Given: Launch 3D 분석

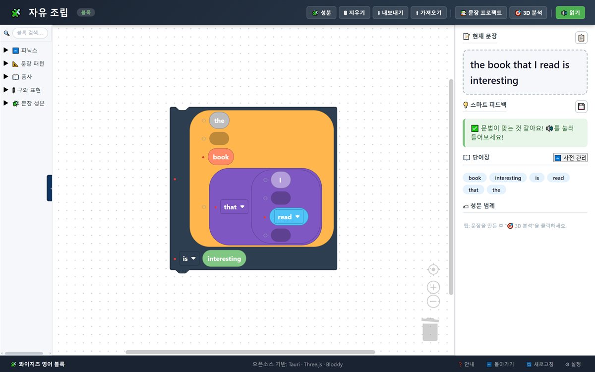Looking at the screenshot, I should [x=529, y=13].
